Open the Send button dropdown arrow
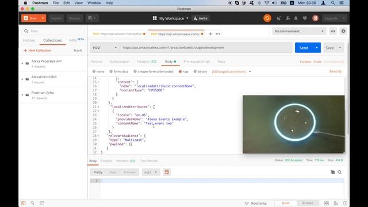 tap(317, 48)
